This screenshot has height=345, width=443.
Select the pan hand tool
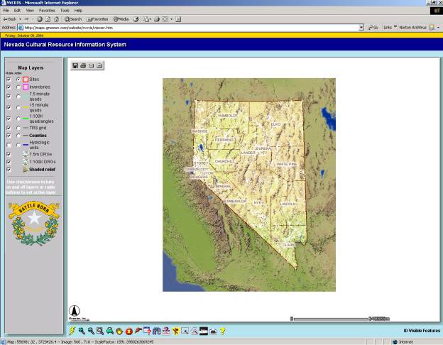tap(119, 330)
